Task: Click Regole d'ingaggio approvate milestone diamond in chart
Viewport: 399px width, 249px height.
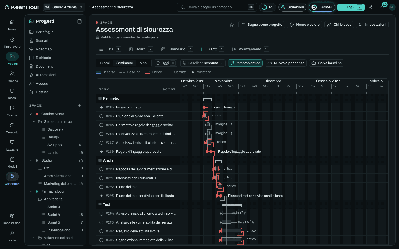Action: point(211,152)
